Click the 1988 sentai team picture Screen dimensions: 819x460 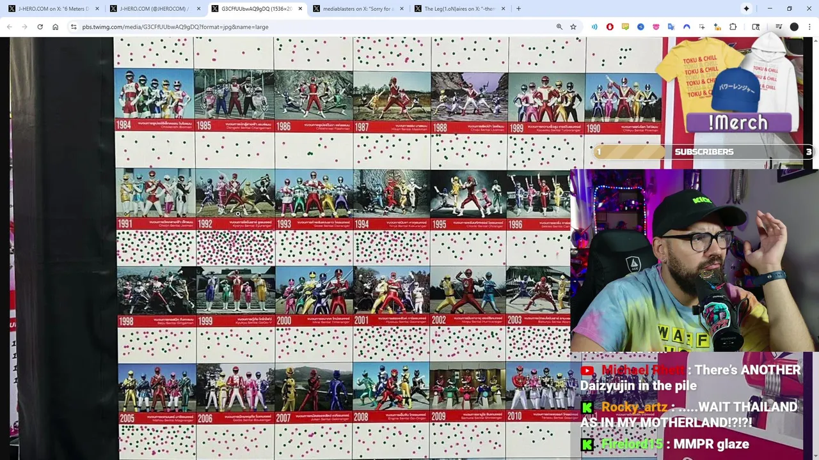470,96
